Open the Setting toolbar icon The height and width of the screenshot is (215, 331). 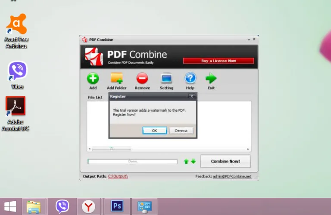pos(166,78)
